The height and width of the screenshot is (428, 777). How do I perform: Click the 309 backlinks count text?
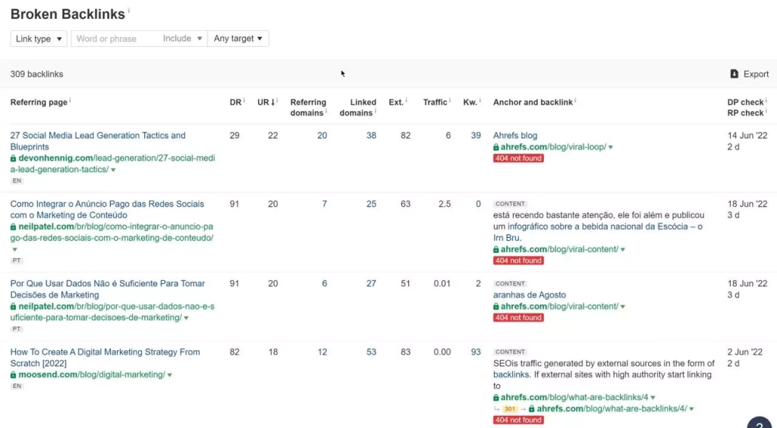[x=36, y=74]
